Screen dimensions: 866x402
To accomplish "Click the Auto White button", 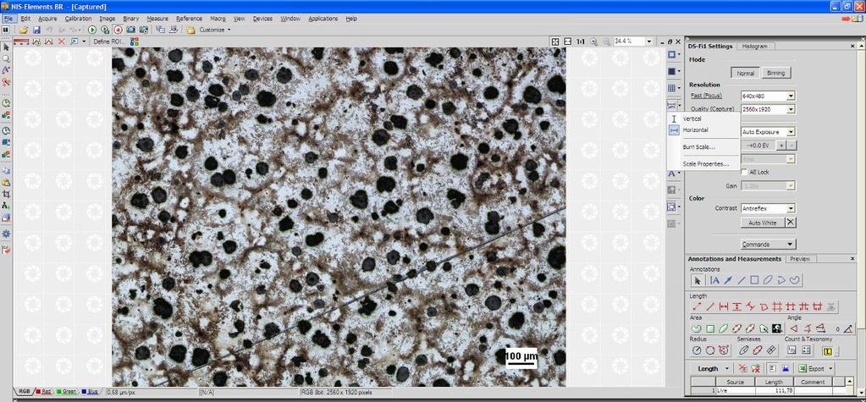I will [762, 223].
